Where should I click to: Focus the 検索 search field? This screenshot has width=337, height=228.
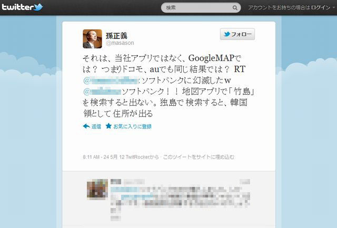201,8
